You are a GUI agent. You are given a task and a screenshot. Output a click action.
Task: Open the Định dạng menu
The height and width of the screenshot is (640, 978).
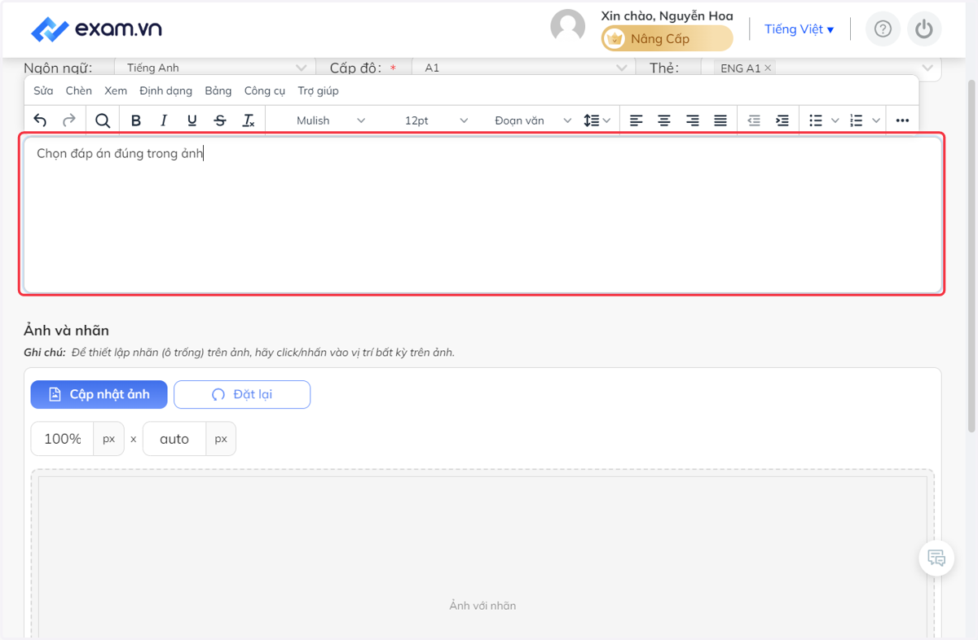click(x=165, y=91)
